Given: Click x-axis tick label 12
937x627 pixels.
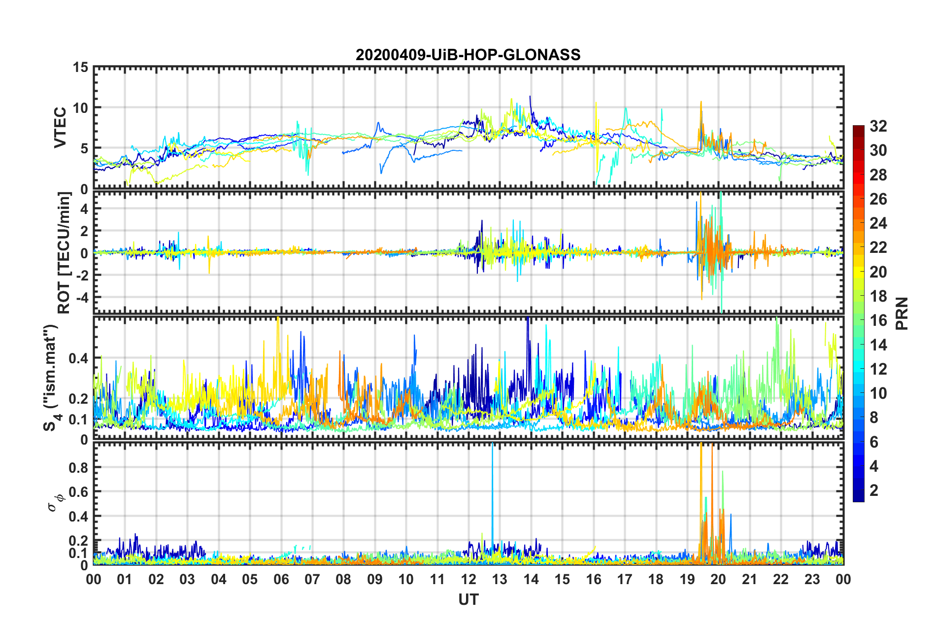Looking at the screenshot, I should tap(468, 579).
